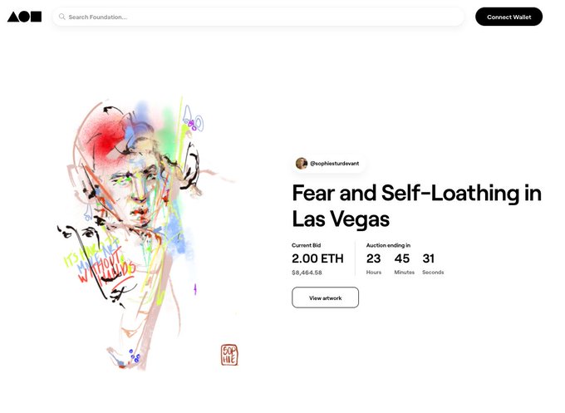
Task: Click the View artwork button
Action: [326, 297]
